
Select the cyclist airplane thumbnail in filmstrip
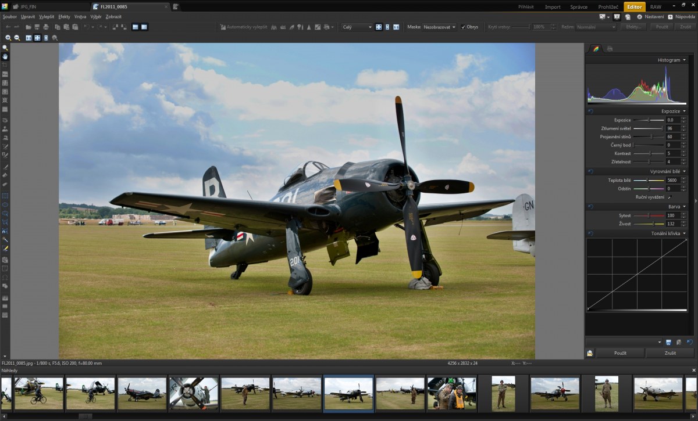click(x=38, y=393)
